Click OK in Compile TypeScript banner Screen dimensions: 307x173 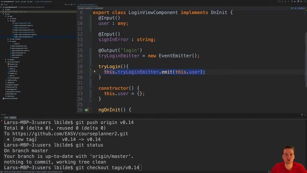tap(292, 8)
